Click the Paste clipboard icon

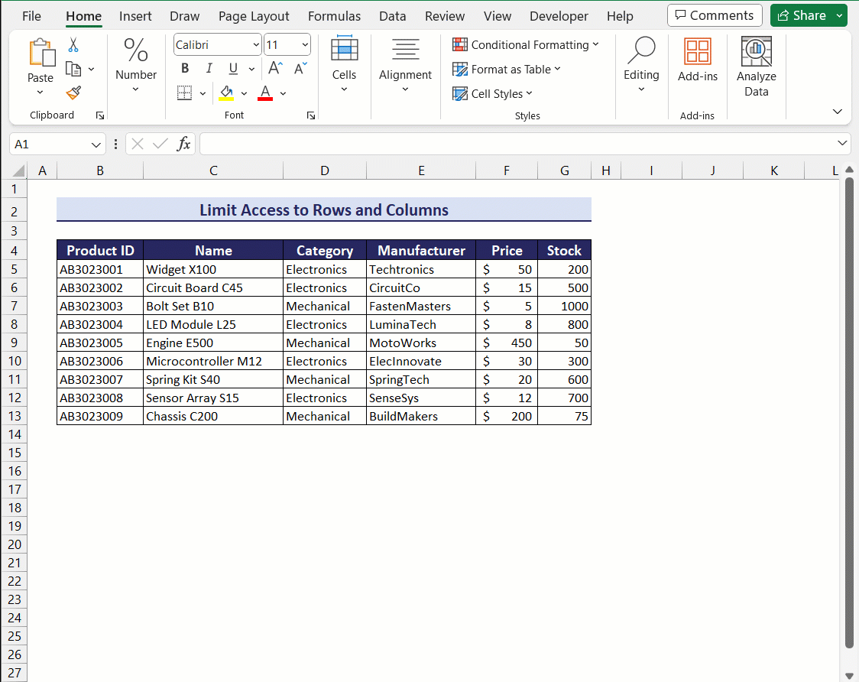(41, 54)
